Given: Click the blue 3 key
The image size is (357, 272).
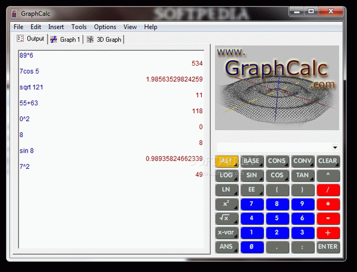Looking at the screenshot, I should [x=302, y=233].
